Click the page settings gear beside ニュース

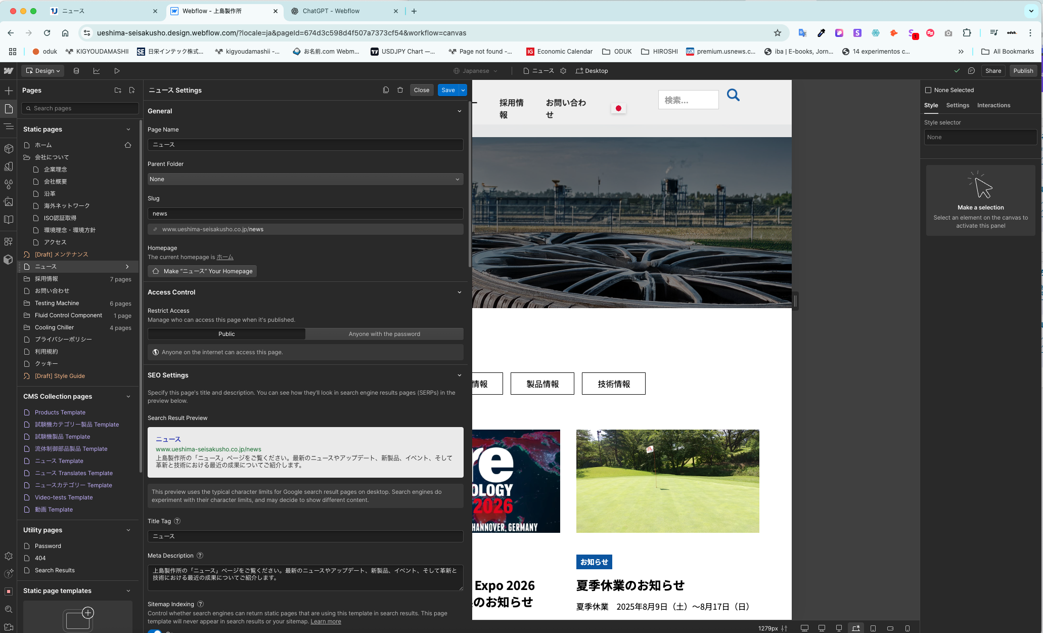[563, 71]
